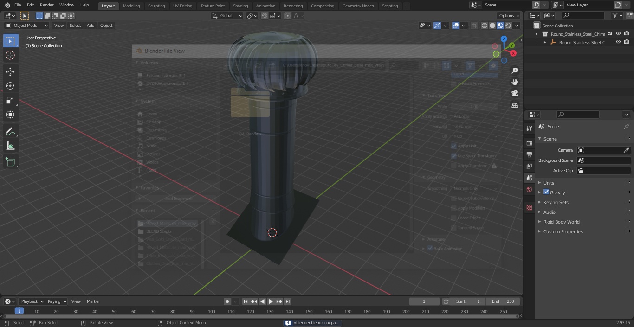Toggle camera view with camera icon
This screenshot has height=327, width=634.
(514, 94)
